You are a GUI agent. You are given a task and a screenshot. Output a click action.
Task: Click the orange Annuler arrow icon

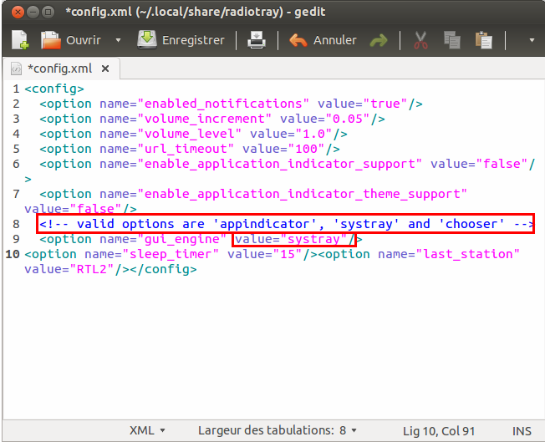pos(298,40)
